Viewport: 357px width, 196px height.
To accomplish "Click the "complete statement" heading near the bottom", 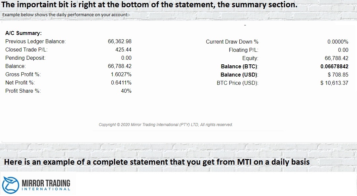I will pyautogui.click(x=157, y=162).
